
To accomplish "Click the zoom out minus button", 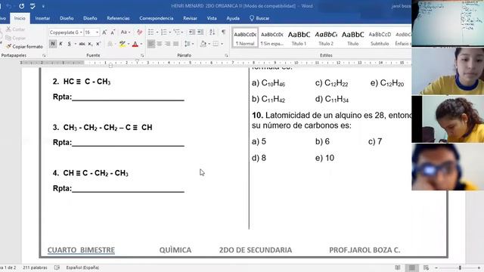I will 436,267.
